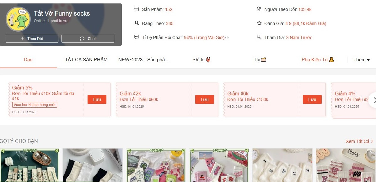Follow the shop with Theo Dõi button
This screenshot has height=182, width=376.
(x=32, y=39)
